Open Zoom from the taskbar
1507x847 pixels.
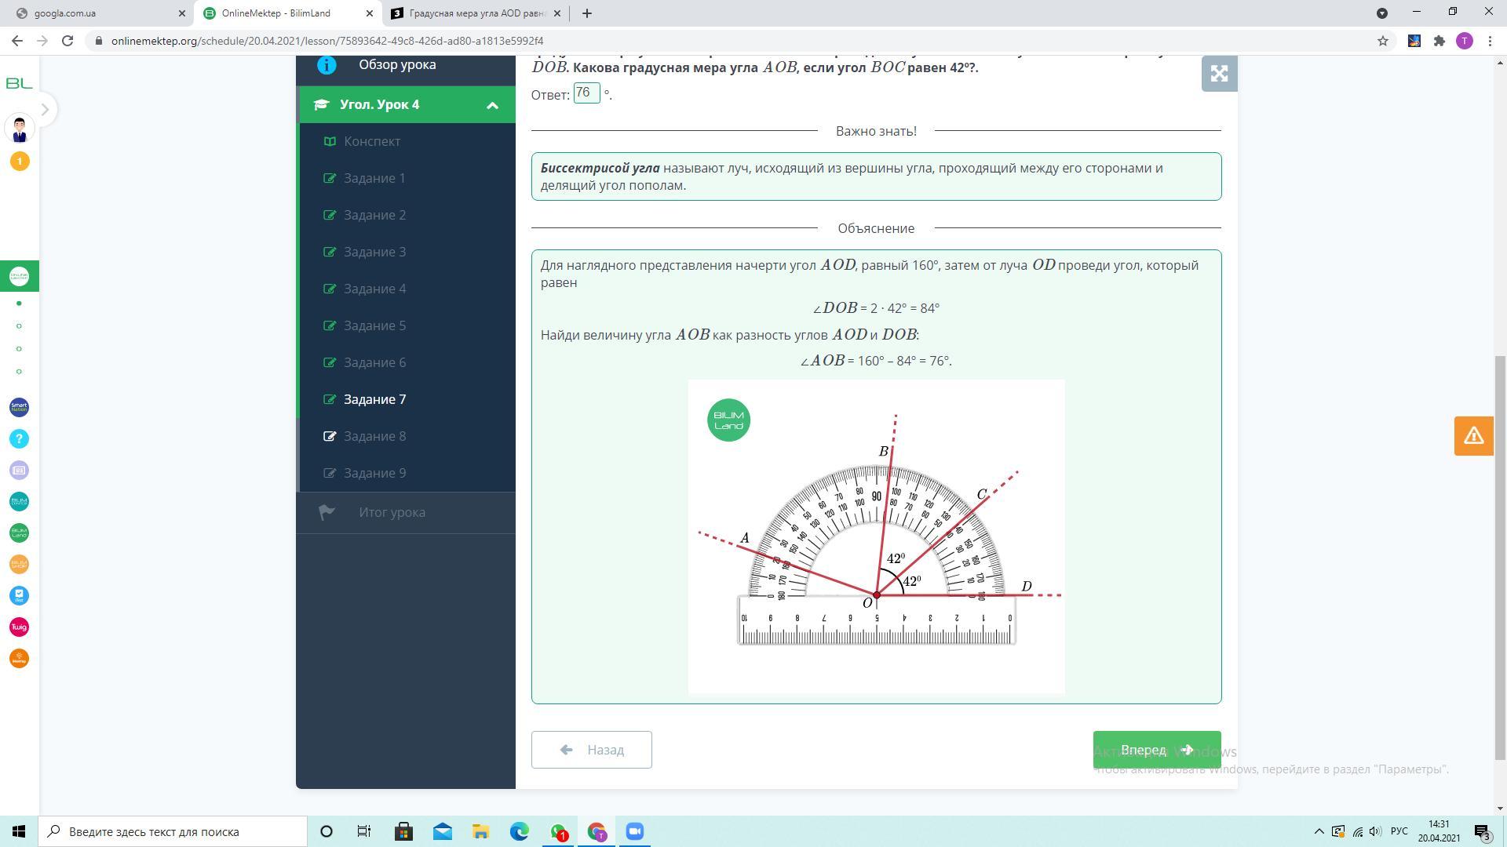pyautogui.click(x=635, y=831)
